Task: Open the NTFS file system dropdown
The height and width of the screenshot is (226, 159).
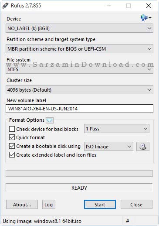Action: 79,69
